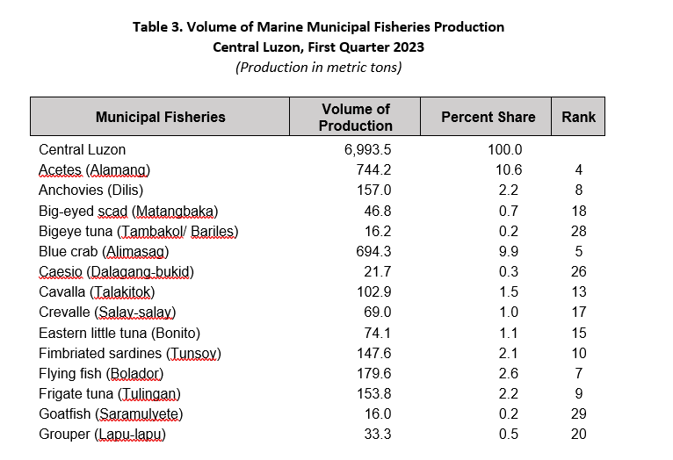Screen dimensions: 673x460
Task: Click the subtitle 'Central Luzon, First Quarter 2023'
Action: coord(318,47)
